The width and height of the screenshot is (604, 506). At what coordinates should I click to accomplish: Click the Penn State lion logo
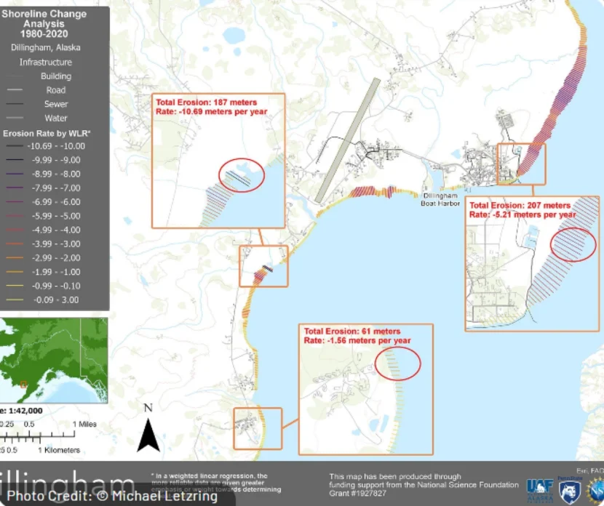pyautogui.click(x=568, y=489)
